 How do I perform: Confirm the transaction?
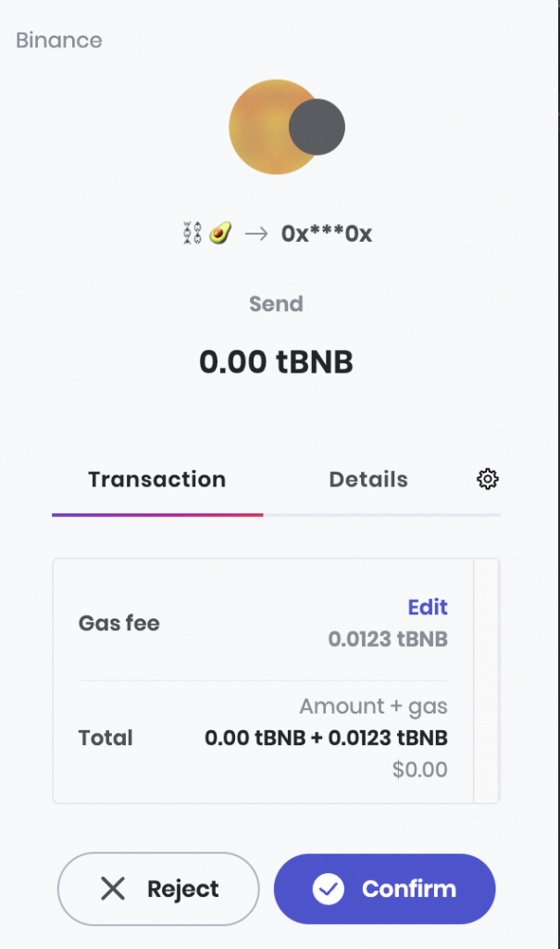tap(383, 888)
